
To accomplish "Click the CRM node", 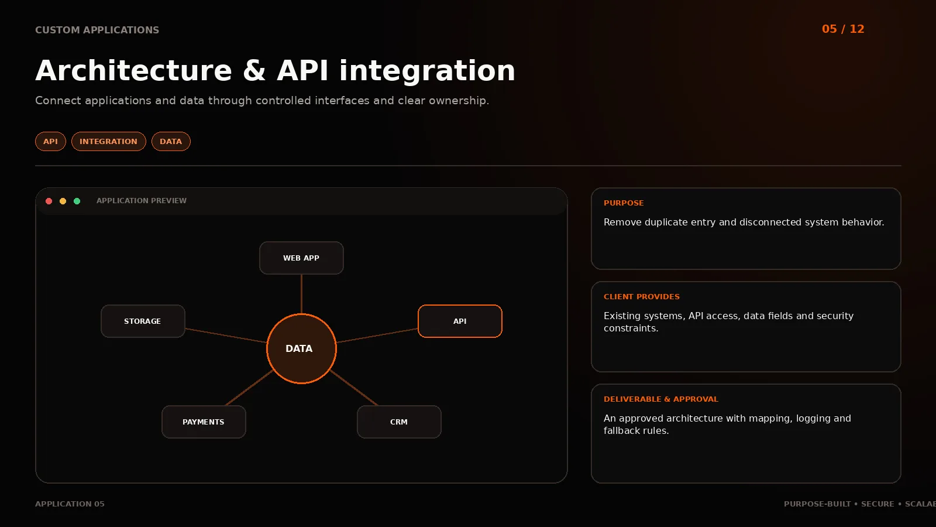I will [399, 422].
